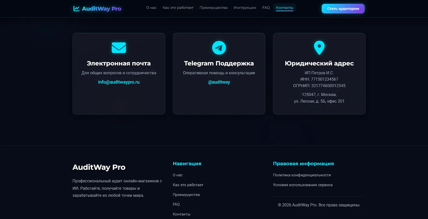Open the footer FAQ link

[176, 204]
